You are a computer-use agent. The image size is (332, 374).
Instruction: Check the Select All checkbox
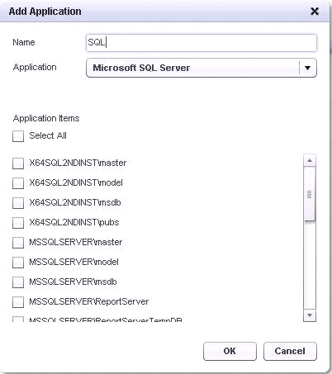tap(18, 136)
